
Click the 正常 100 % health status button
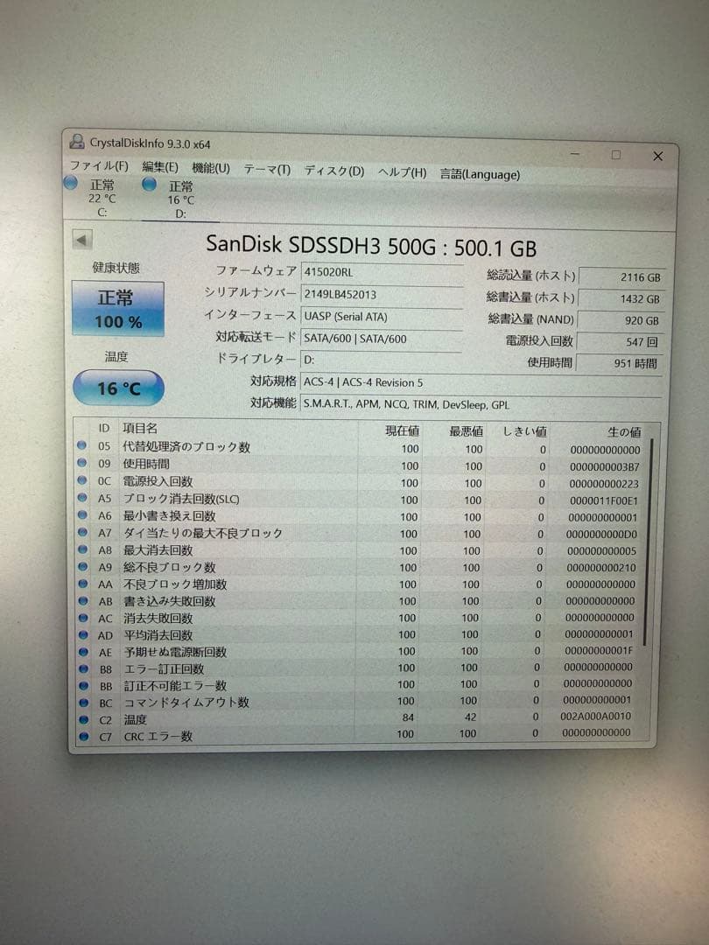click(x=118, y=309)
